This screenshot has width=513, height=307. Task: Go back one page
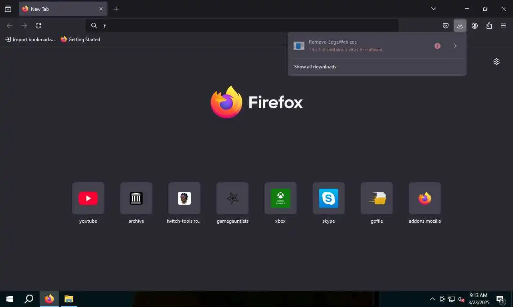(x=10, y=26)
